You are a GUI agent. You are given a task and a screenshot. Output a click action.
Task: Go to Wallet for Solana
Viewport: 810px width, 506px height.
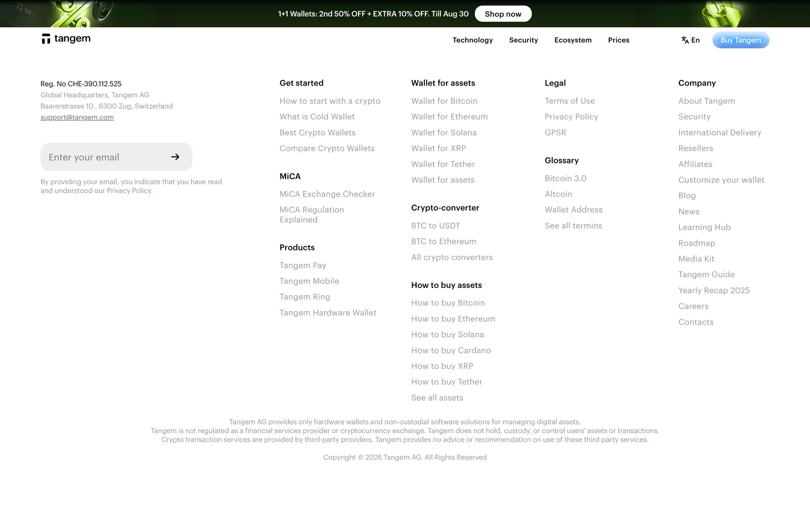click(x=443, y=133)
